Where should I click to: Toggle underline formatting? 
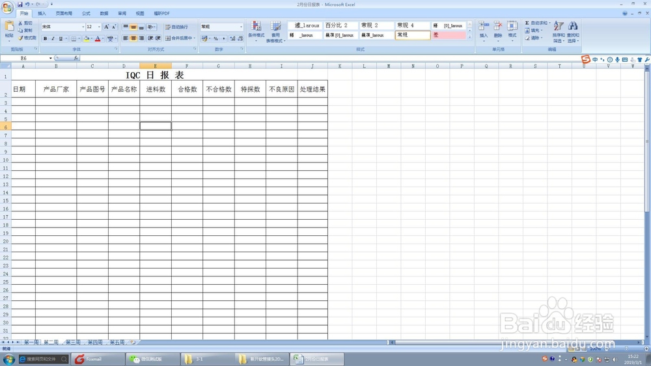tap(61, 38)
